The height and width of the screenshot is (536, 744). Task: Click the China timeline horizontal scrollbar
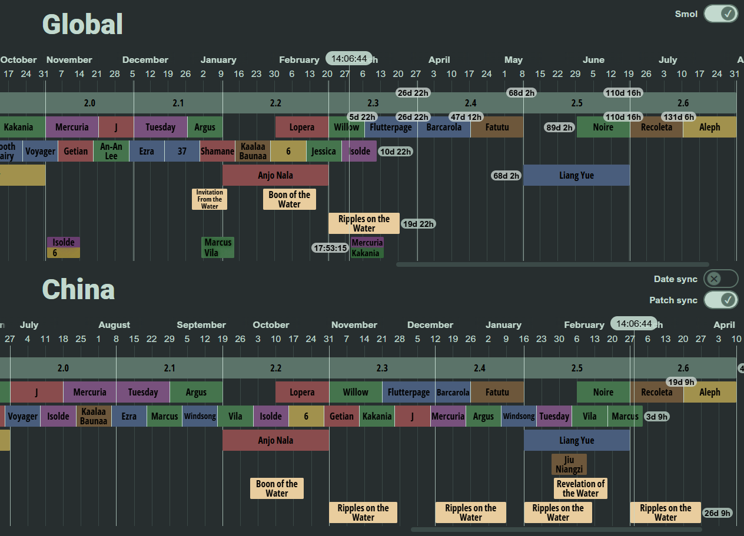coord(556,530)
